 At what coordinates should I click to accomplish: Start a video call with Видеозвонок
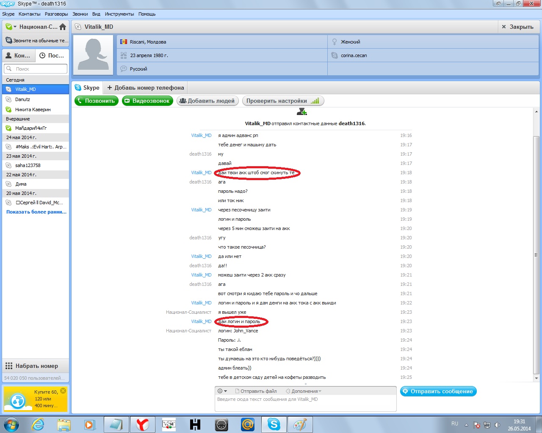pos(147,101)
